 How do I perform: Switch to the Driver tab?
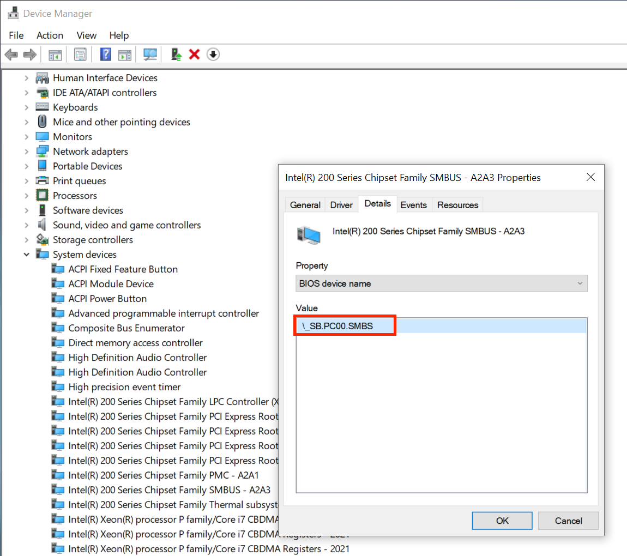click(341, 205)
